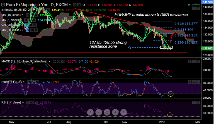Open the Stoch settings gear

click(33, 82)
